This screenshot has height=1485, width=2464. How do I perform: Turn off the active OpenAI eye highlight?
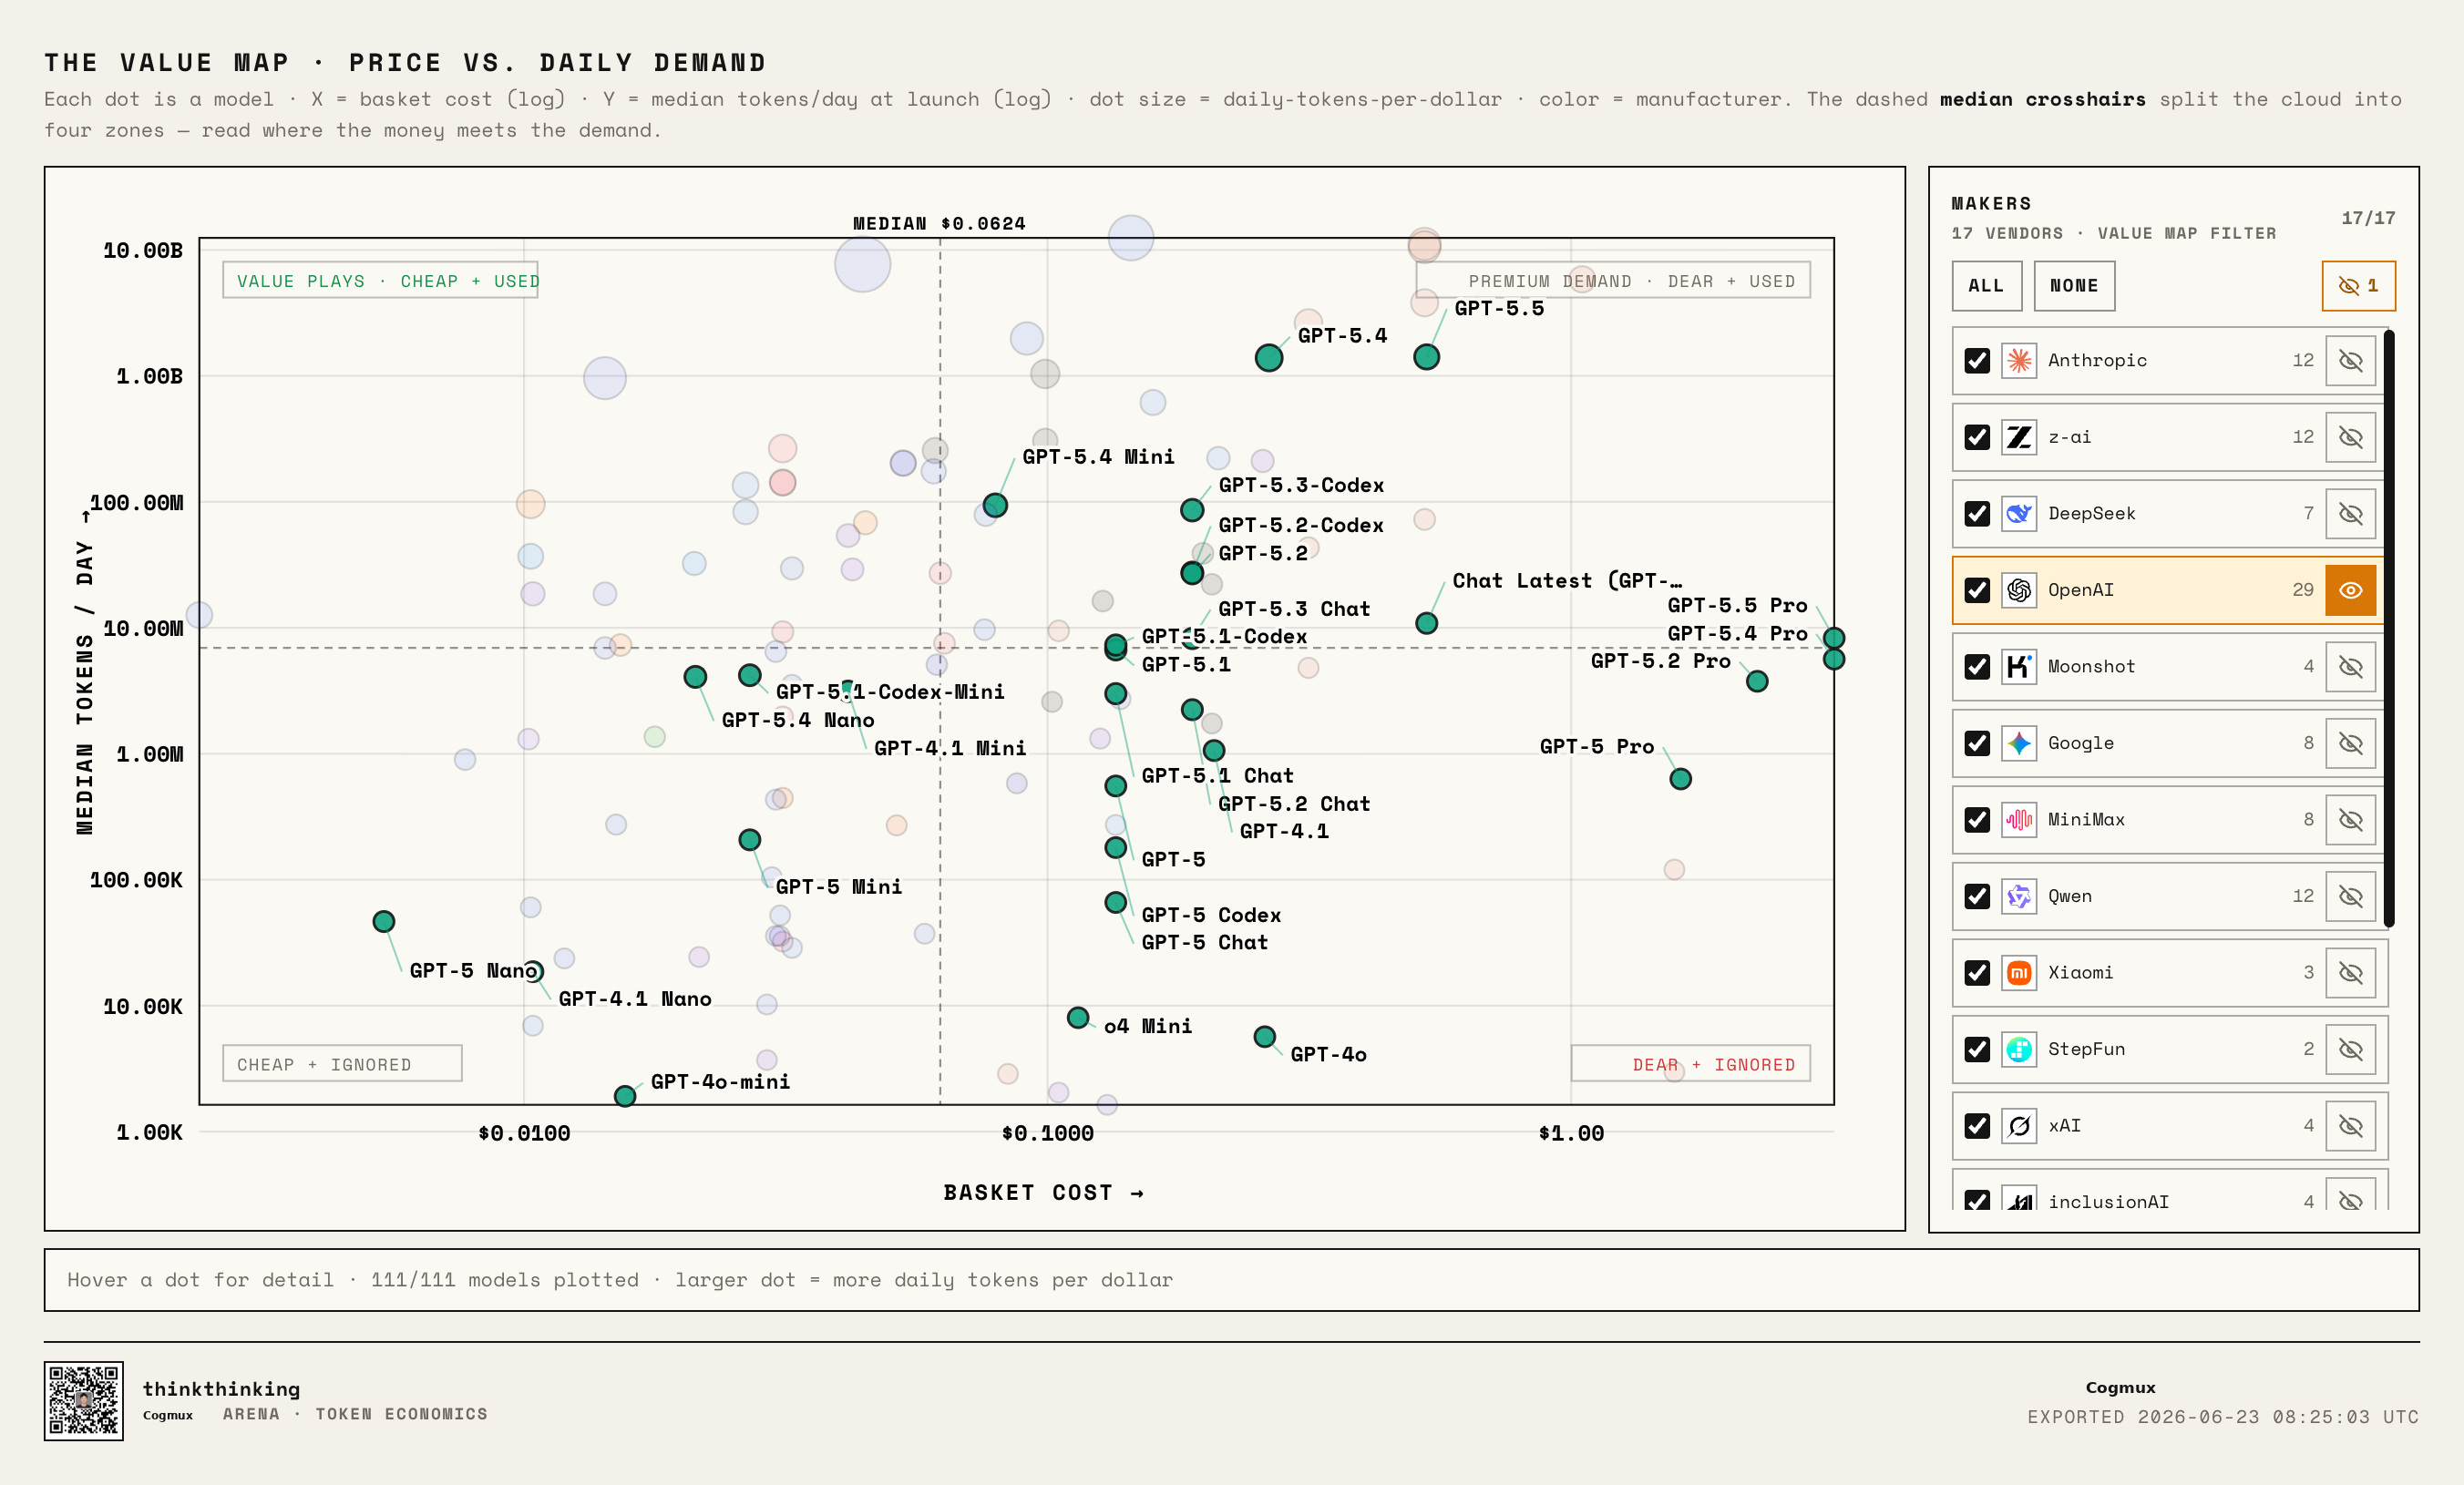tap(2350, 590)
